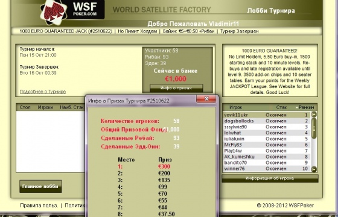Click the €1,000 pot amount
Screen dimensions: 338x217
click(176, 79)
